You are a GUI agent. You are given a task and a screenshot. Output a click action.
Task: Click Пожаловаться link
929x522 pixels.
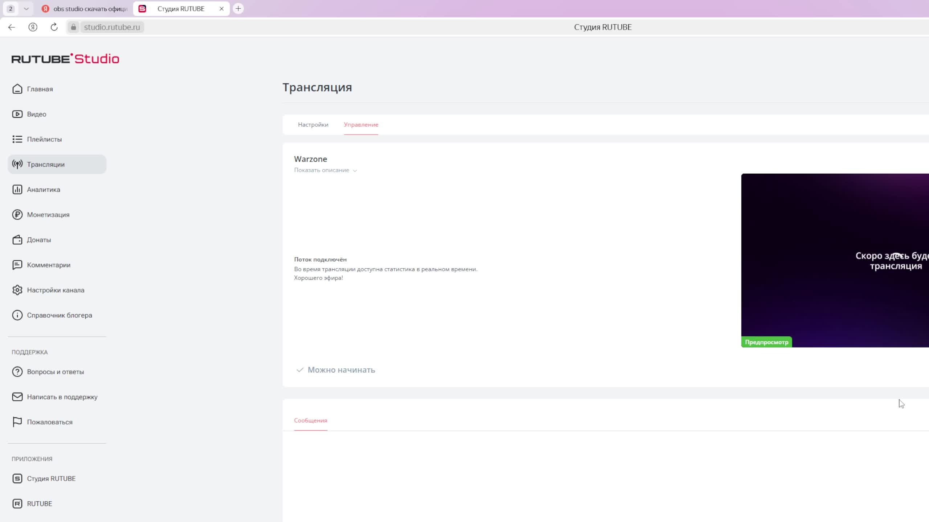57,422
